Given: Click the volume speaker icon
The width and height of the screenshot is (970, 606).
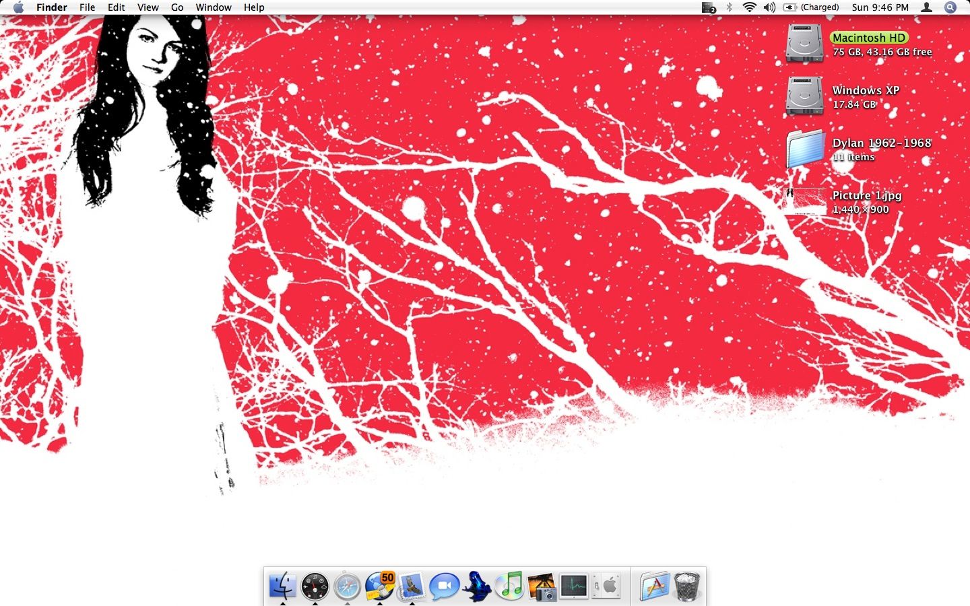Looking at the screenshot, I should pyautogui.click(x=770, y=7).
